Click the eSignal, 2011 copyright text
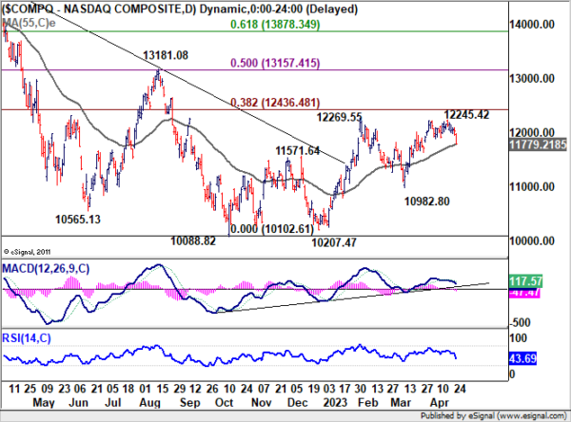This screenshot has height=422, width=571. pyautogui.click(x=28, y=252)
